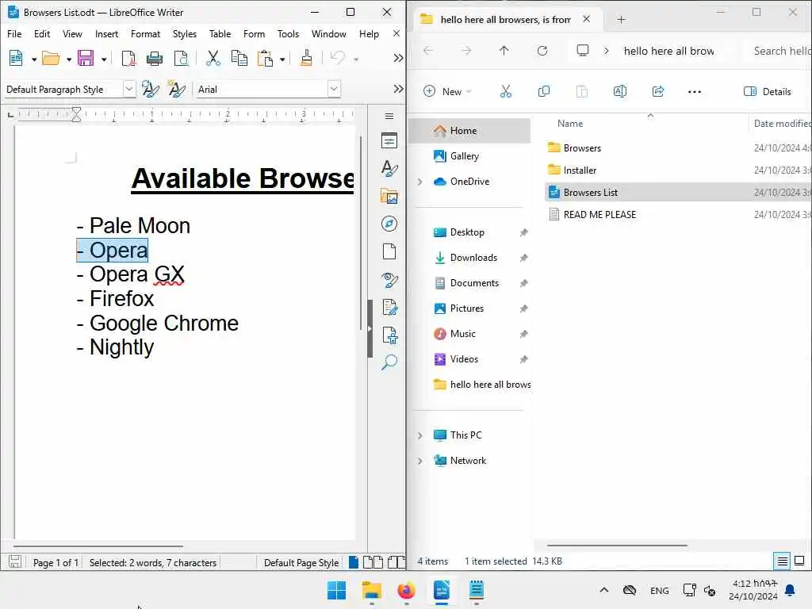
Task: Click the document-modified save indicator in status bar
Action: point(15,562)
